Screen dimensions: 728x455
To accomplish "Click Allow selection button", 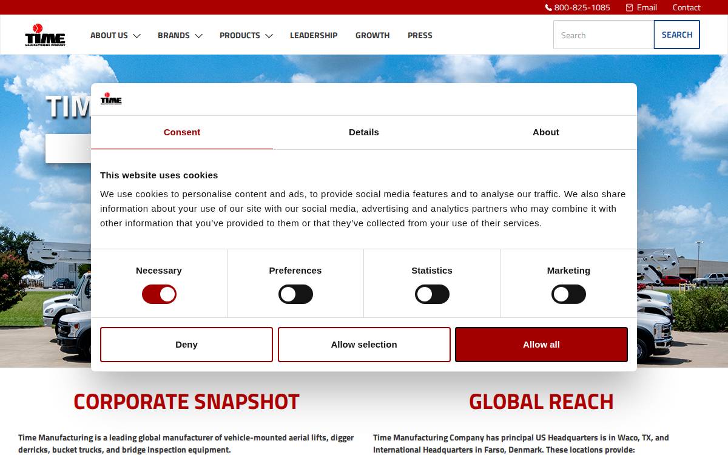I will click(364, 345).
